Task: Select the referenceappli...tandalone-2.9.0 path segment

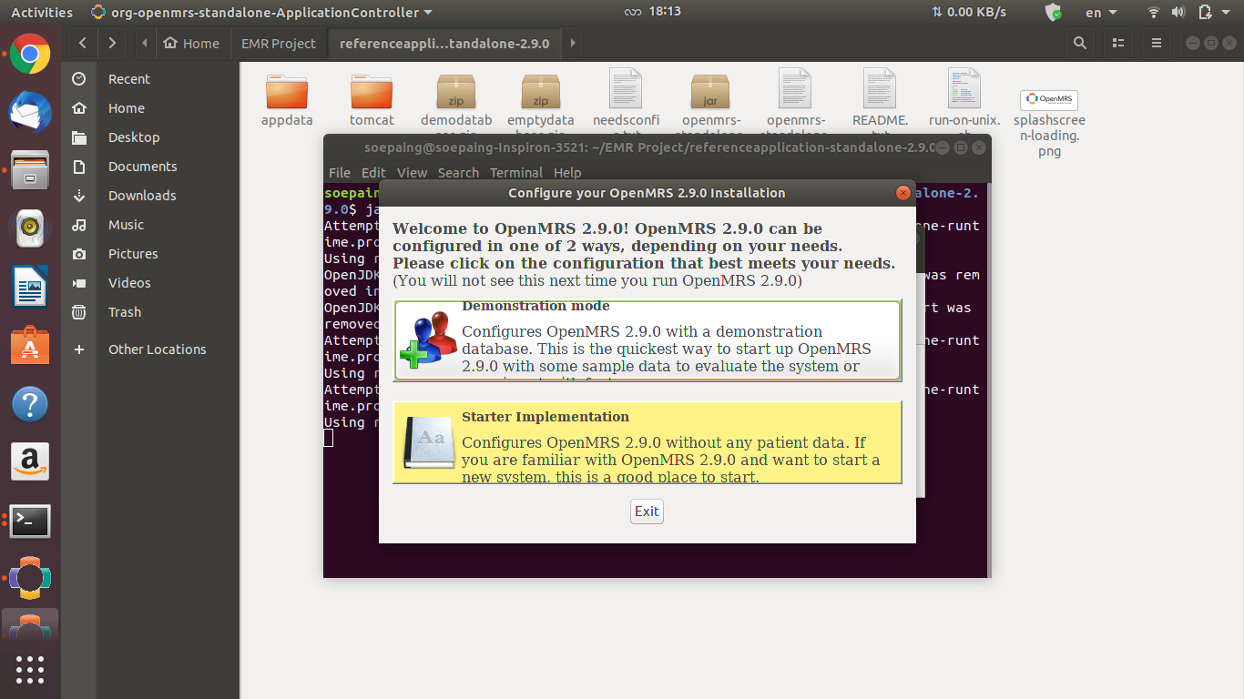Action: [444, 43]
